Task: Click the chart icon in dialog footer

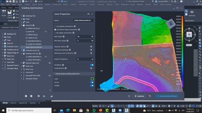Action: (x=51, y=96)
